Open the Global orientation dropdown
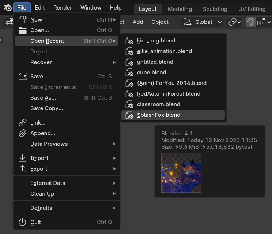Screen dimensions: 272x234 coord(202,22)
